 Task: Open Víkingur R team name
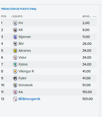point(26,71)
